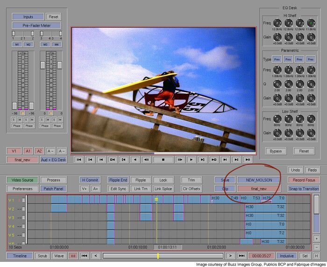Toggle the V1 track selector
Viewport: 327px width, 267px height.
click(x=14, y=151)
